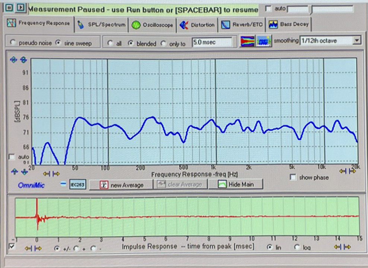Image resolution: width=368 pixels, height=268 pixels.
Task: Click the pause measurement button
Action: point(10,7)
